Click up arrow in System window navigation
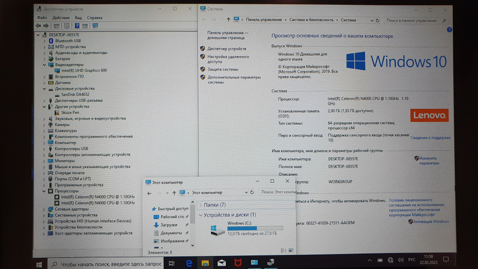Viewport: 478px width, 269px height. 228,20
